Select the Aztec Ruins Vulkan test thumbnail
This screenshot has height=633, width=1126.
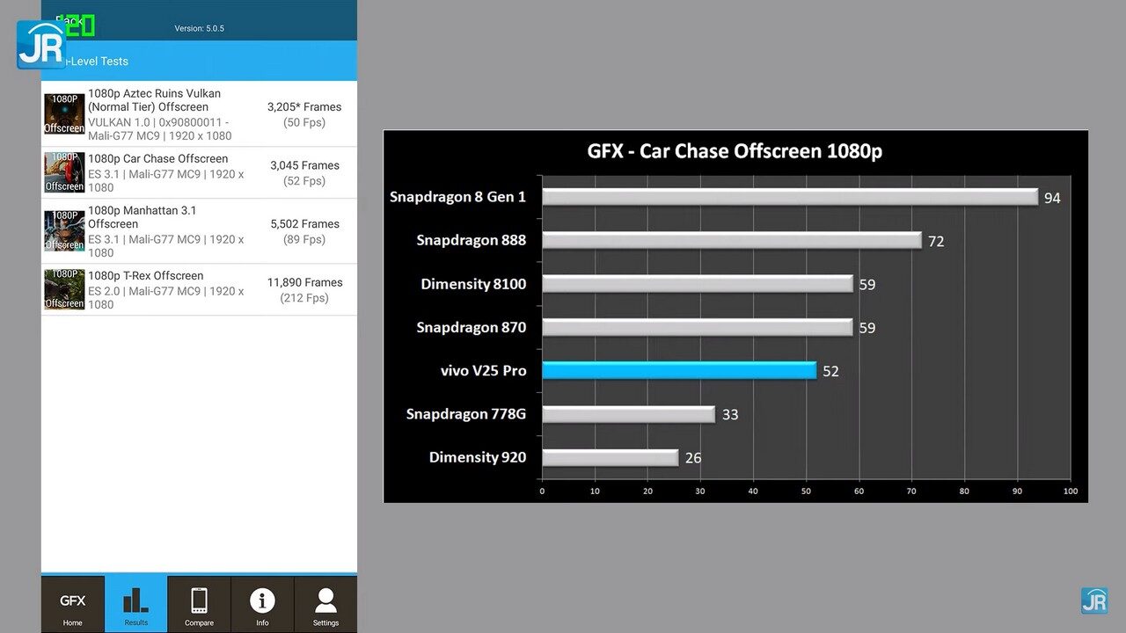coord(64,114)
